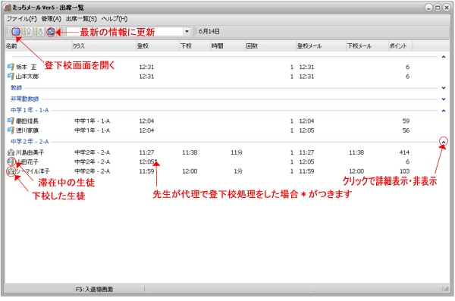Screen dimensions: 455x301
Task: Click 川島由美子's duration 11分
Action: click(x=237, y=152)
